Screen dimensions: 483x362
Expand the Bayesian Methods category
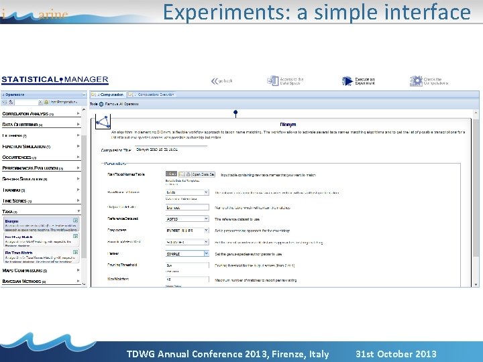41,281
